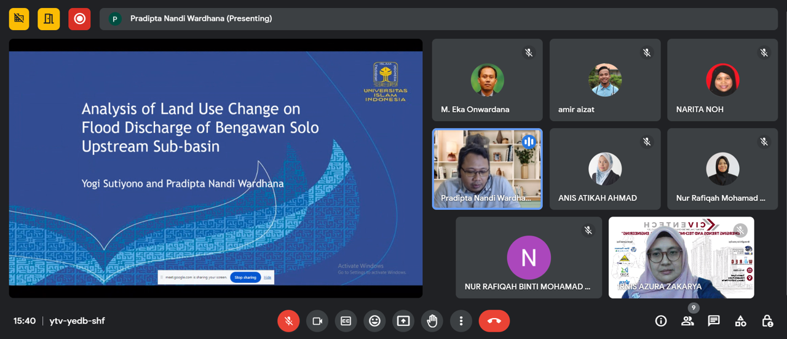Image resolution: width=787 pixels, height=339 pixels.
Task: Turn on closed captions
Action: [x=346, y=321]
